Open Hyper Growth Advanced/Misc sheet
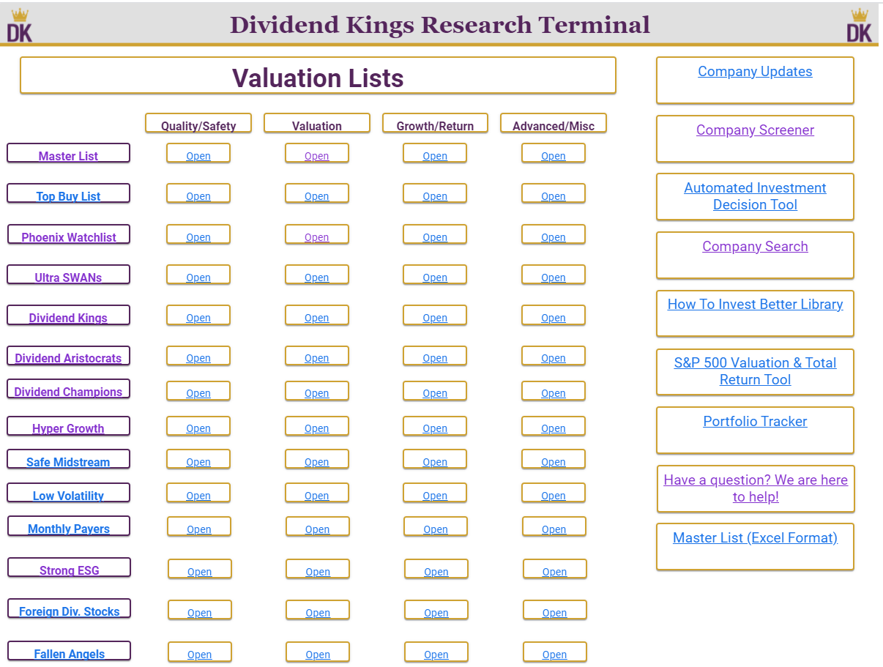Image resolution: width=883 pixels, height=667 pixels. (554, 428)
